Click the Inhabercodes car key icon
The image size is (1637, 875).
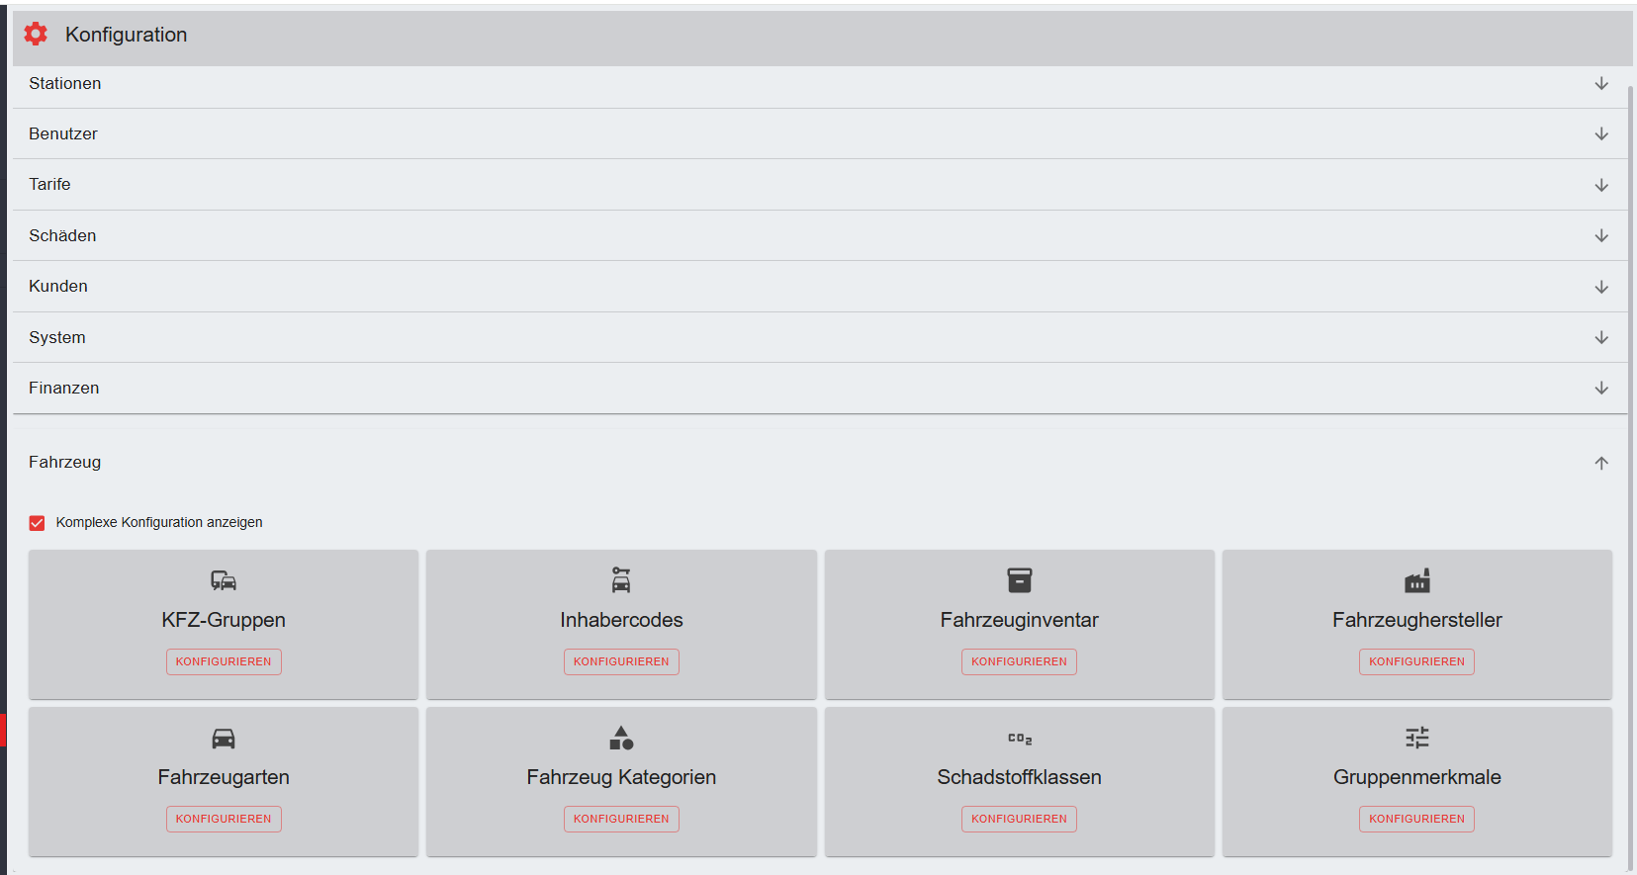tap(621, 579)
